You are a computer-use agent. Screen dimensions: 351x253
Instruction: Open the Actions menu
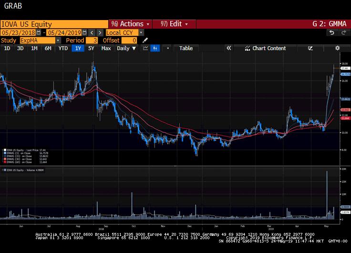tap(130, 24)
